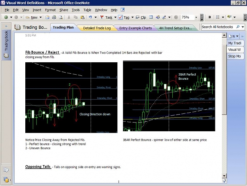Open the File menu
Viewport: 247px width, 186px height.
point(7,10)
